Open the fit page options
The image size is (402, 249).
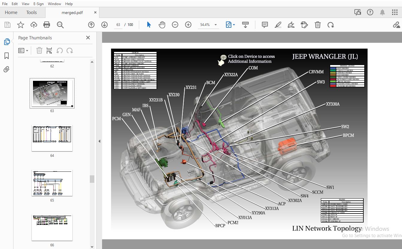(x=230, y=25)
